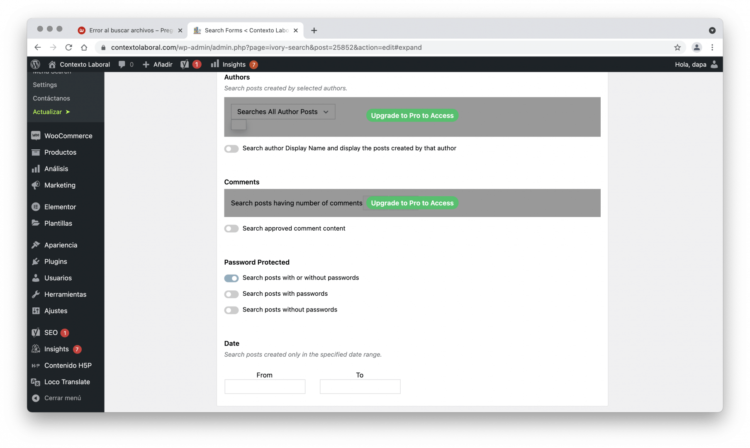Open Análisis in the sidebar
This screenshot has height=448, width=750.
[x=66, y=168]
